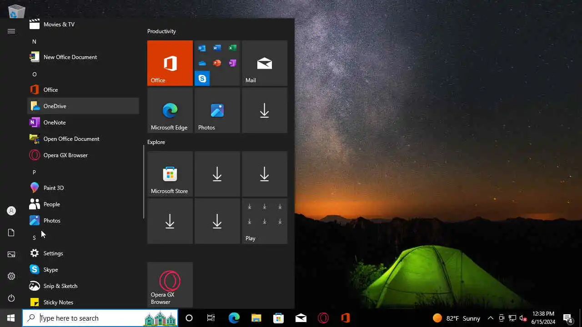Open Photos from the app list
The height and width of the screenshot is (327, 582).
pyautogui.click(x=83, y=221)
